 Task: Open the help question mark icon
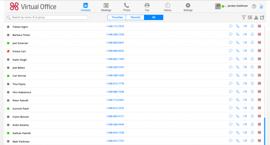[x=254, y=6]
